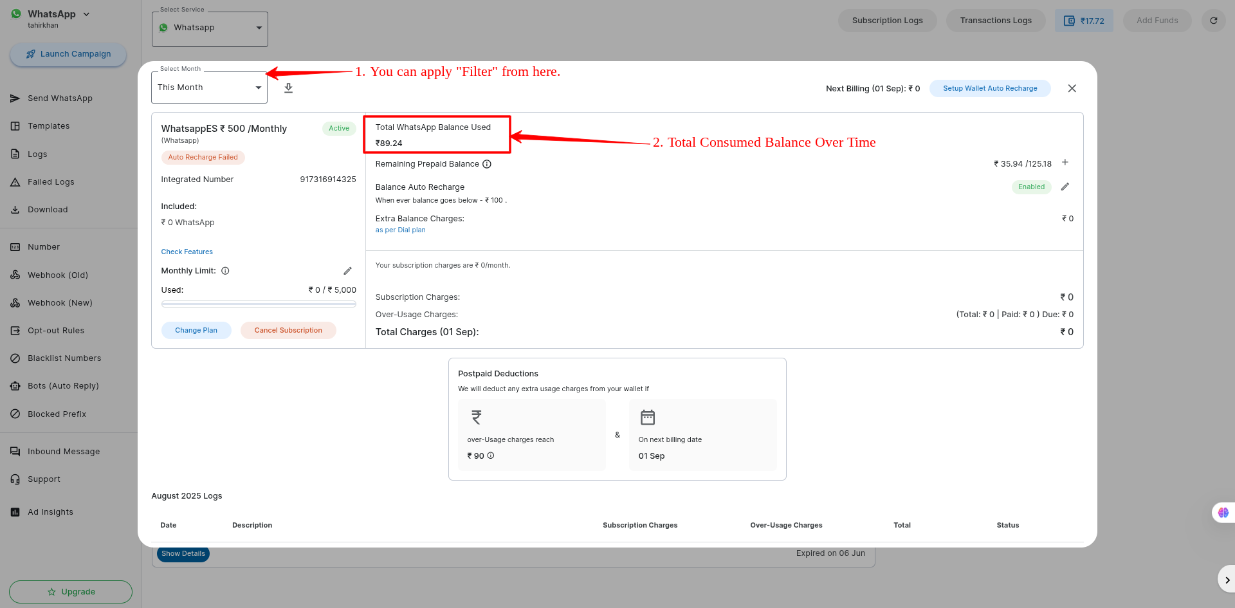Viewport: 1235px width, 608px height.
Task: Click '₹ 35.94 /125.18' remaining balance value
Action: 1023,164
